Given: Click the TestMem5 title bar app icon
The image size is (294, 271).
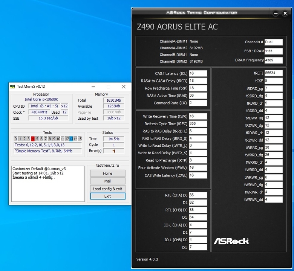Looking at the screenshot, I should 12,86.
